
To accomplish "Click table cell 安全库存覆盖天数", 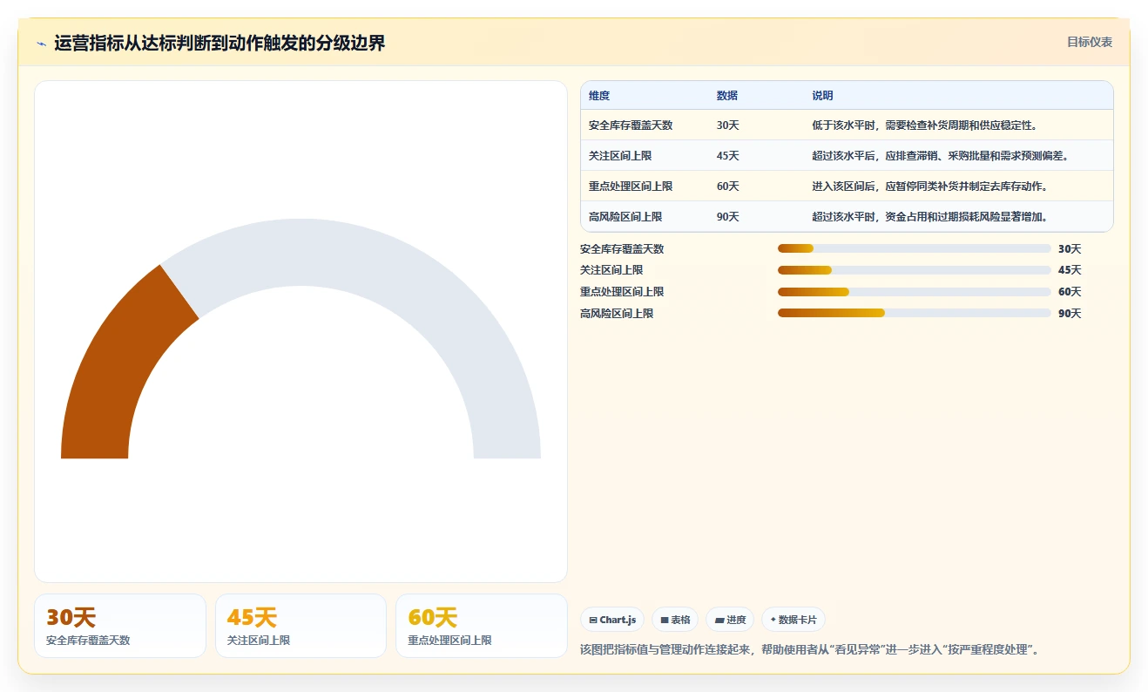I will tap(631, 126).
